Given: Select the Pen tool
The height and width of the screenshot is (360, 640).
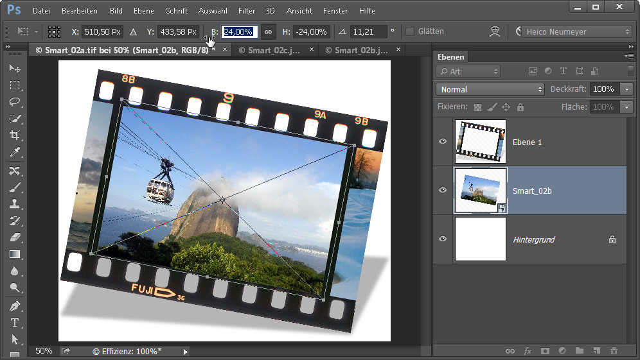Looking at the screenshot, I should [x=15, y=305].
